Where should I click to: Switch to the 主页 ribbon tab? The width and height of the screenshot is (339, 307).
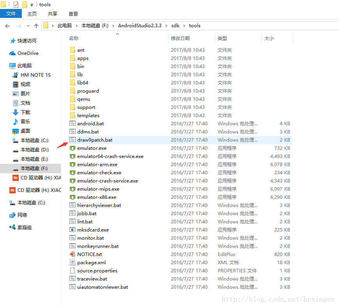point(32,14)
